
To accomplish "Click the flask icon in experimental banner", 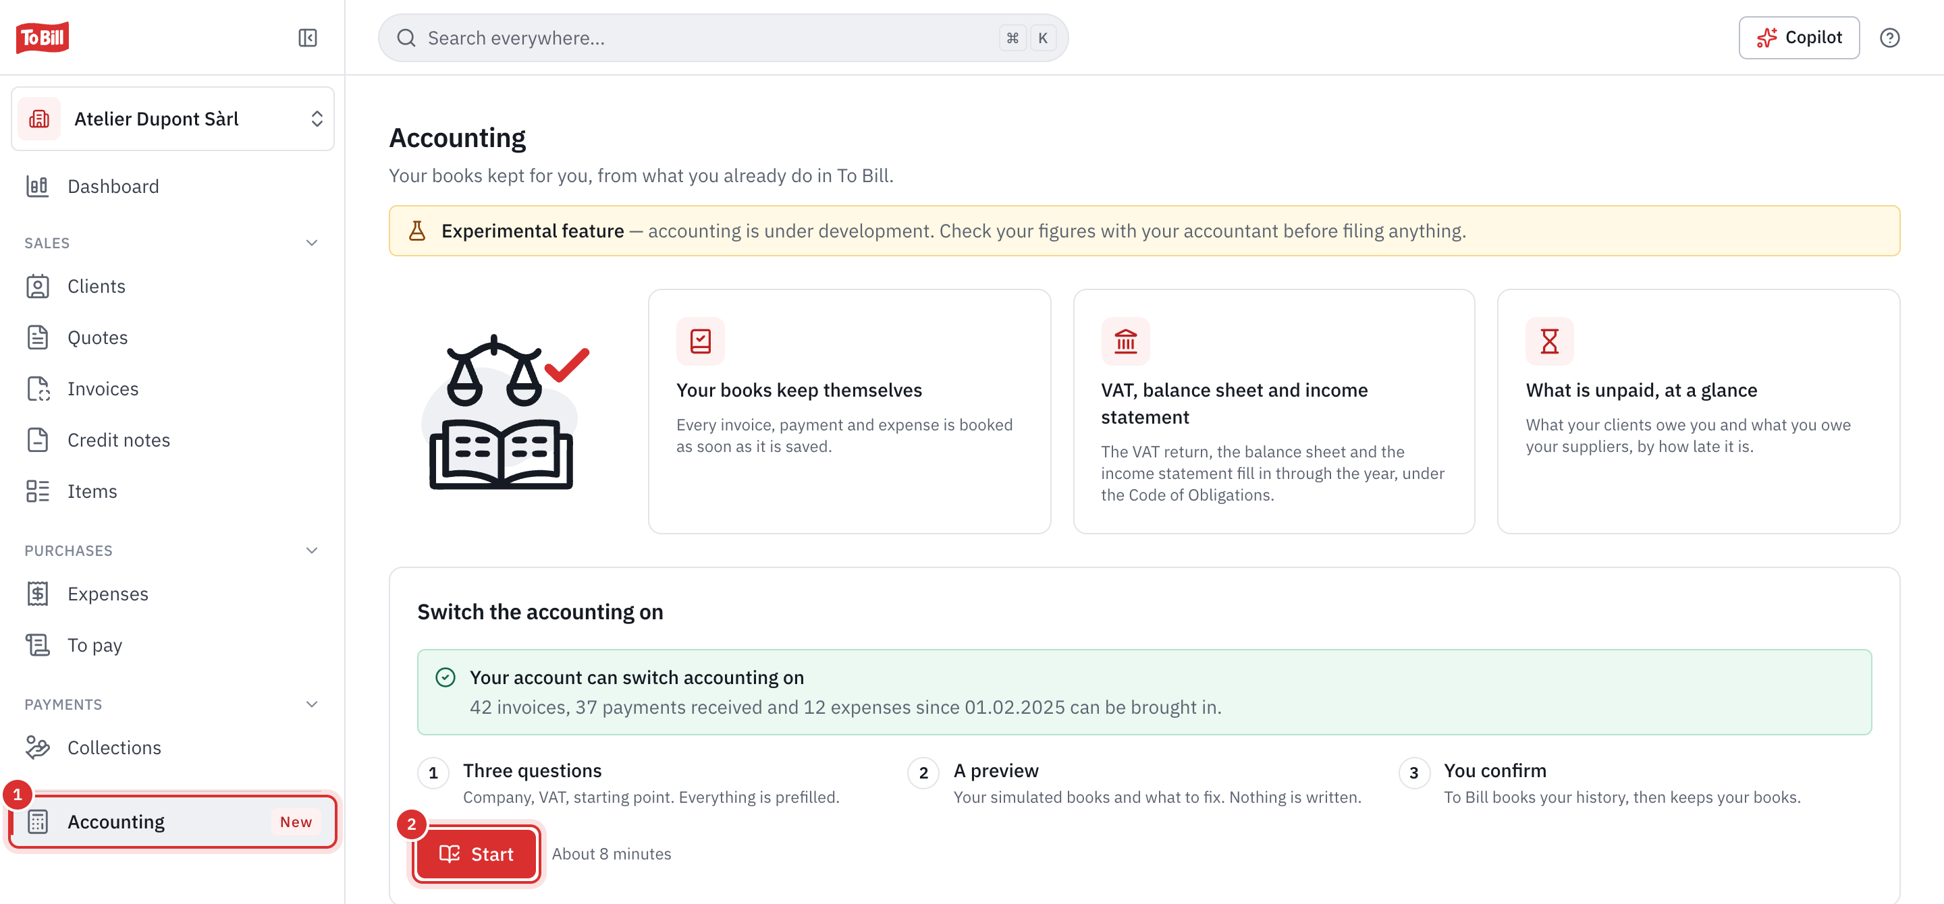I will point(416,231).
